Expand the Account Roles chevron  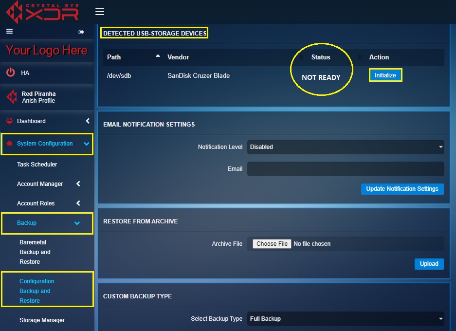(x=78, y=203)
